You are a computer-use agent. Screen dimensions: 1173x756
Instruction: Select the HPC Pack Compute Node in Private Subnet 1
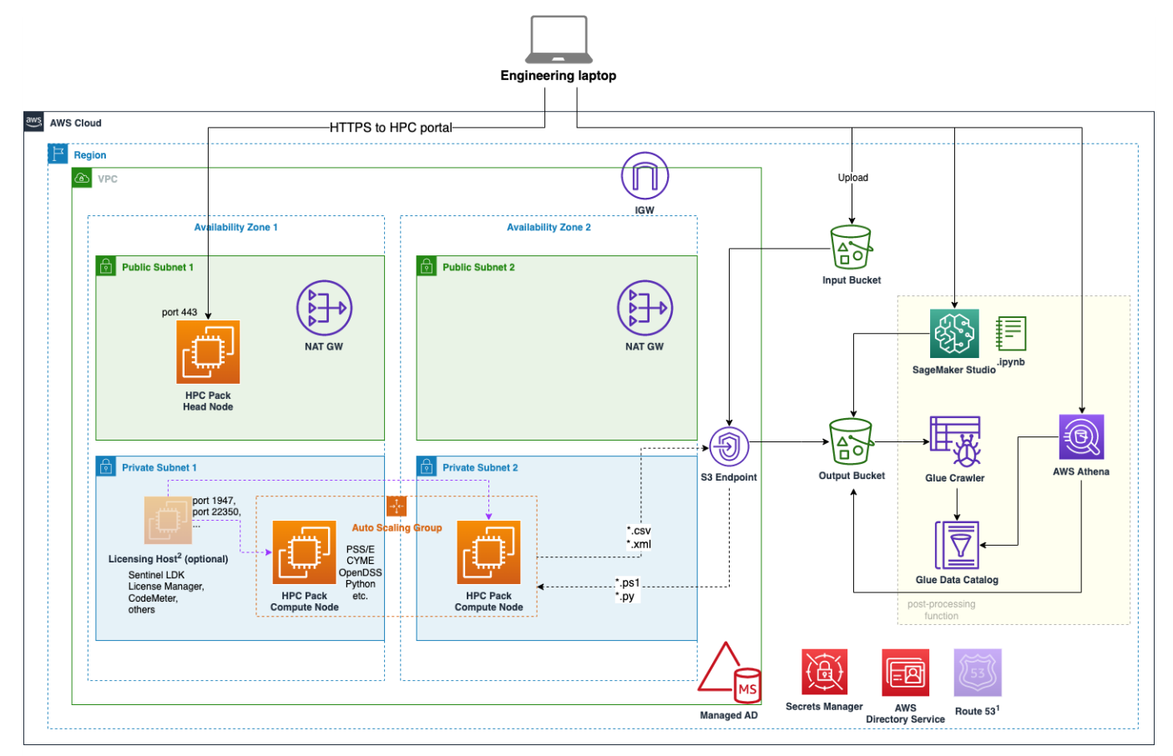(305, 552)
